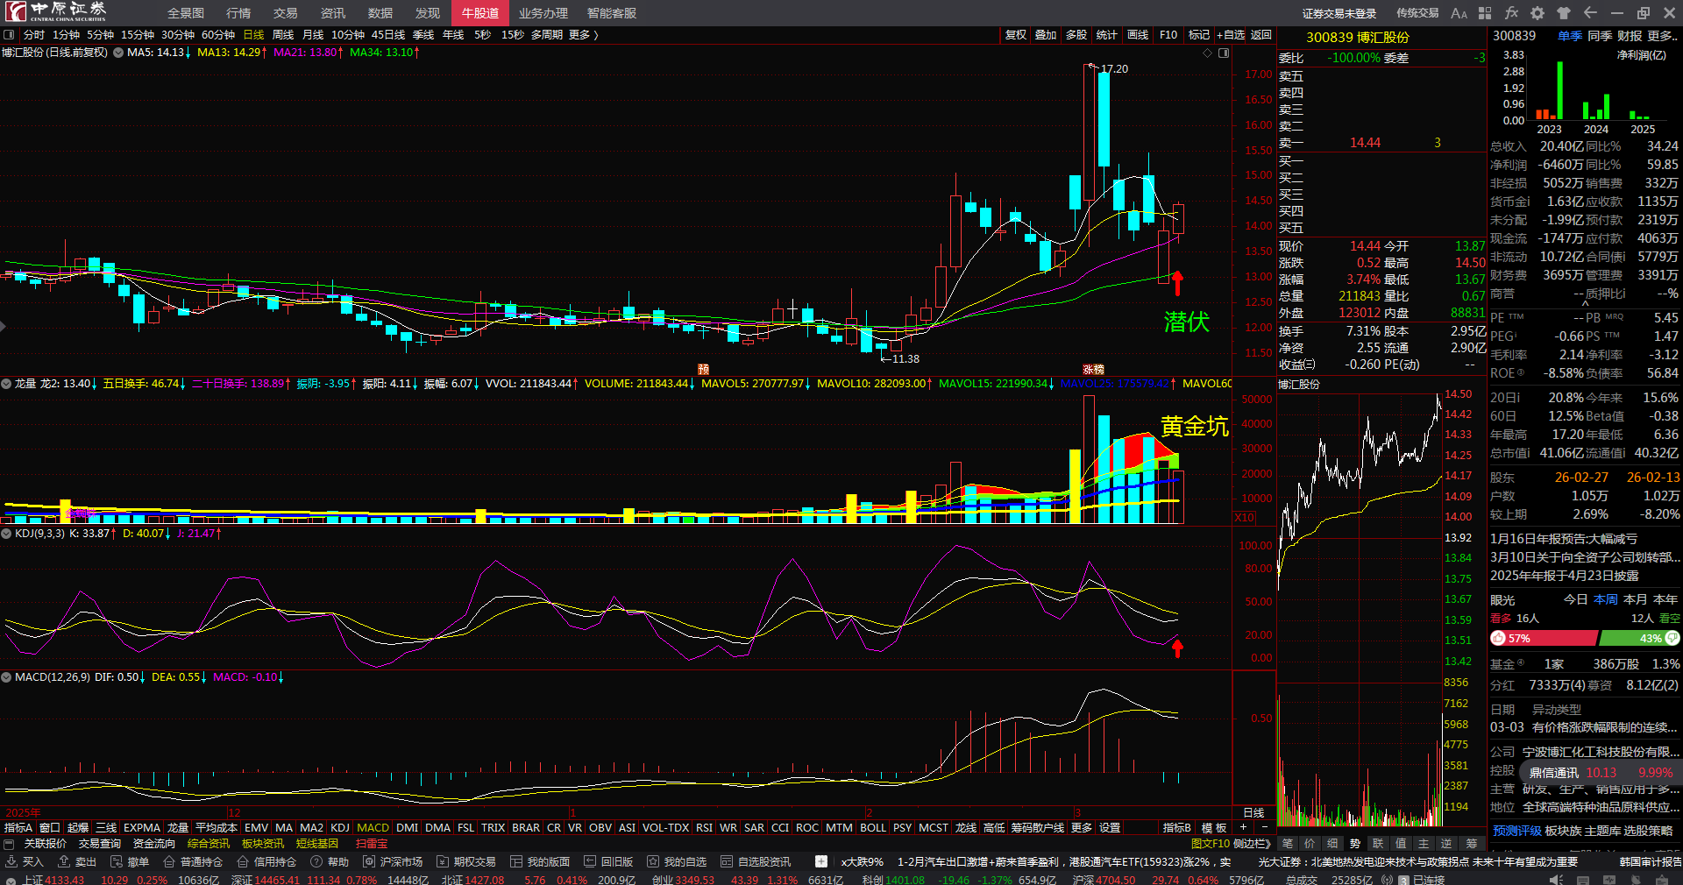Open the 预测评级 link
Image resolution: width=1683 pixels, height=885 pixels.
click(x=1517, y=831)
